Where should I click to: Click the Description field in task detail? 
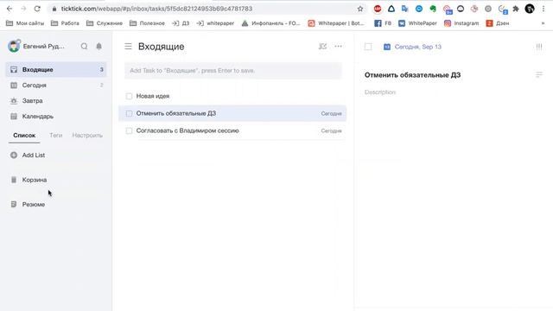[380, 92]
